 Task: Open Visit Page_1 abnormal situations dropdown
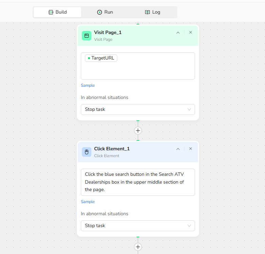[x=138, y=109]
